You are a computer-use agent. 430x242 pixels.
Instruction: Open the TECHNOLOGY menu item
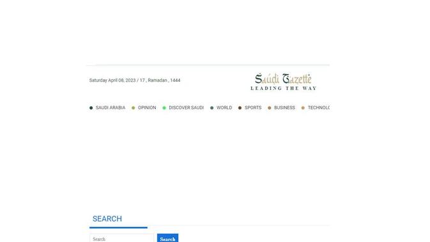click(x=319, y=108)
